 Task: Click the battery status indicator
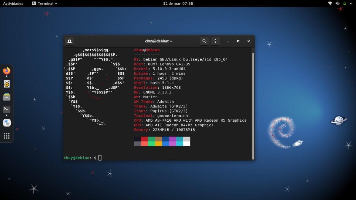pos(344,3)
